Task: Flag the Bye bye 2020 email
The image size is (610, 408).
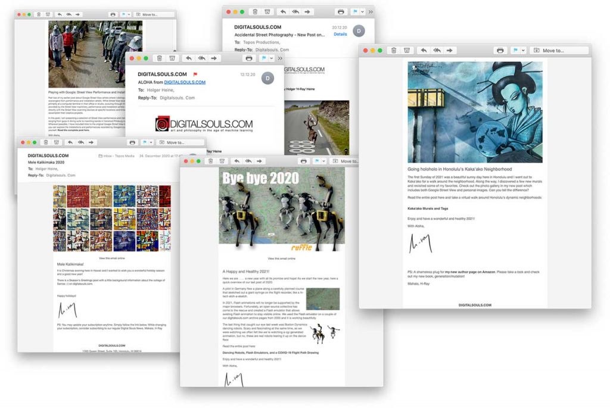Action: point(317,161)
